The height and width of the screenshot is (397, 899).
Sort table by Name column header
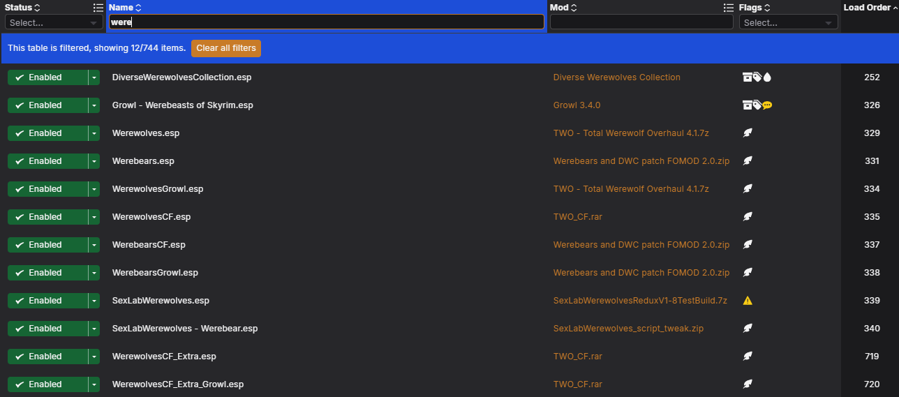(x=121, y=8)
